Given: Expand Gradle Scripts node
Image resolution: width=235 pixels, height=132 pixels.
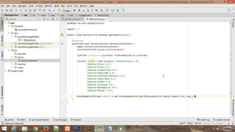Looking at the screenshot, I should 5,71.
